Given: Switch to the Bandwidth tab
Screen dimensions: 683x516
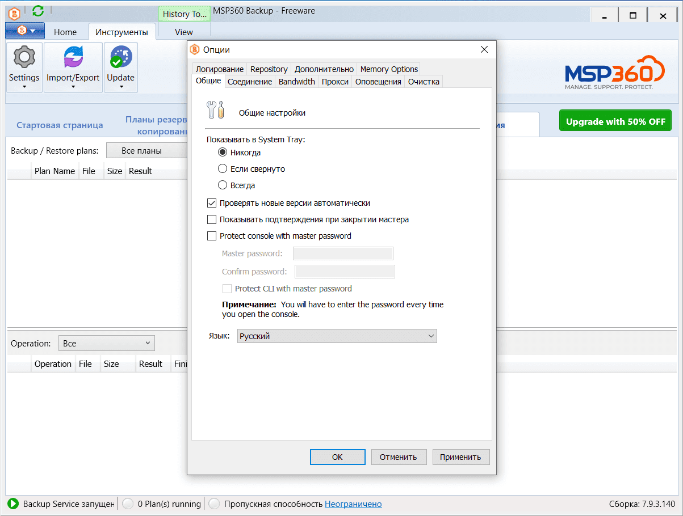Looking at the screenshot, I should tap(297, 82).
